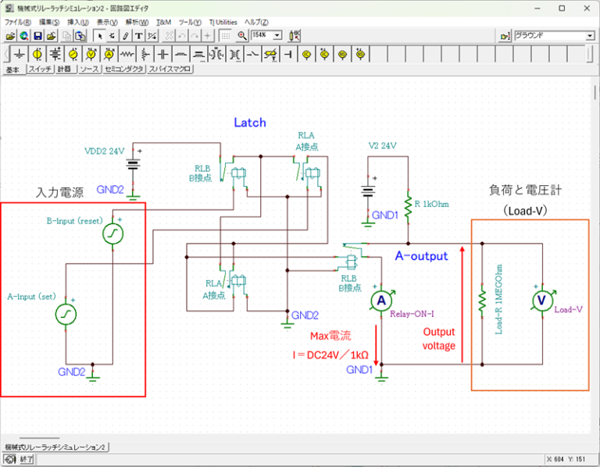Open the 154% zoom level dropdown
Viewport: 600px width, 467px height.
click(x=277, y=36)
